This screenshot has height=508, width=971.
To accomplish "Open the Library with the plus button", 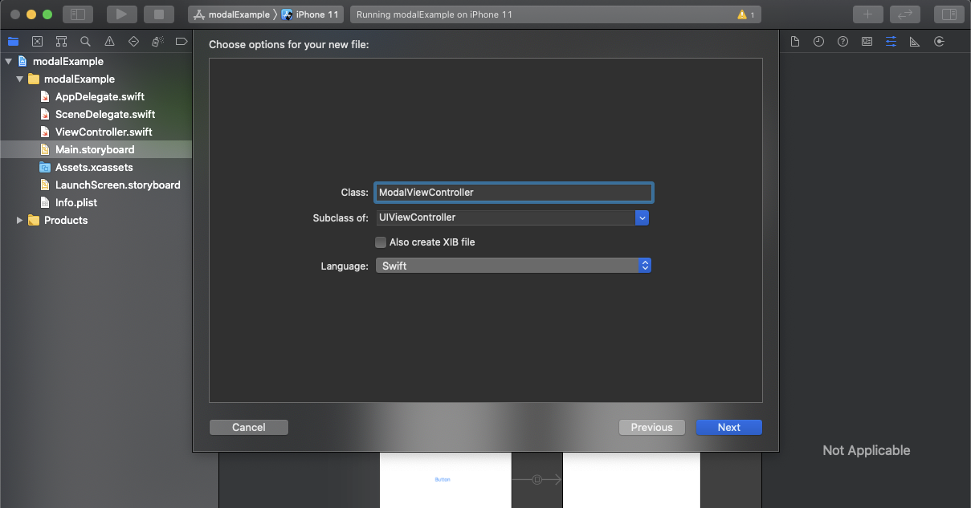I will coord(867,14).
